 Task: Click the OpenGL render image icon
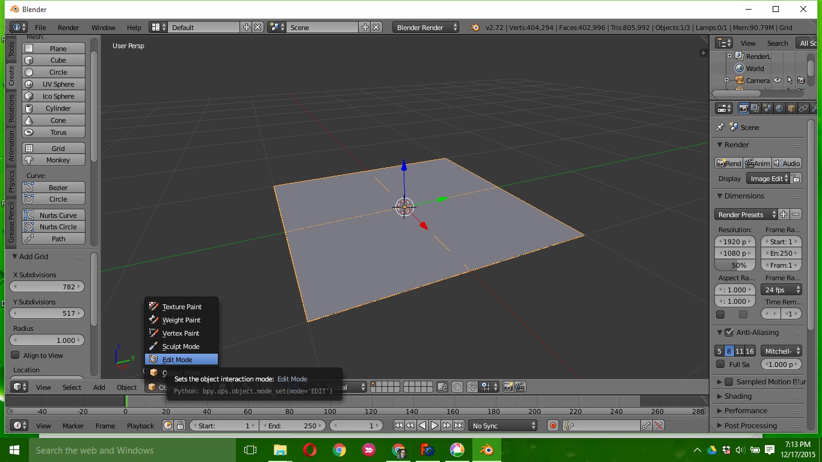(x=508, y=387)
